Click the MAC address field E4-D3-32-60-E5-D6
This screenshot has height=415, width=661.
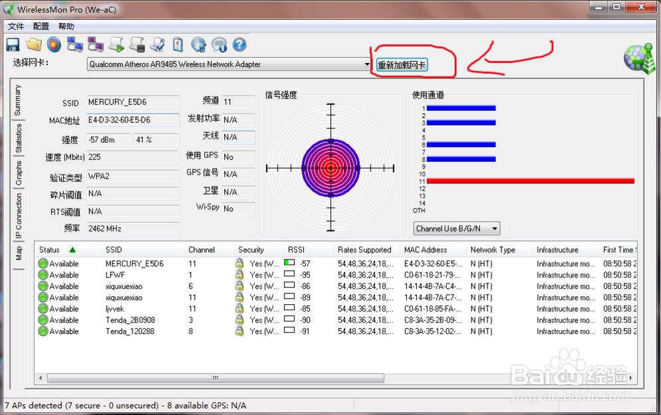pyautogui.click(x=133, y=120)
